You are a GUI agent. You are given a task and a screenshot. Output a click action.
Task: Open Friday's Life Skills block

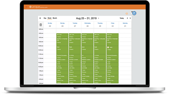pyautogui.click(x=112, y=69)
